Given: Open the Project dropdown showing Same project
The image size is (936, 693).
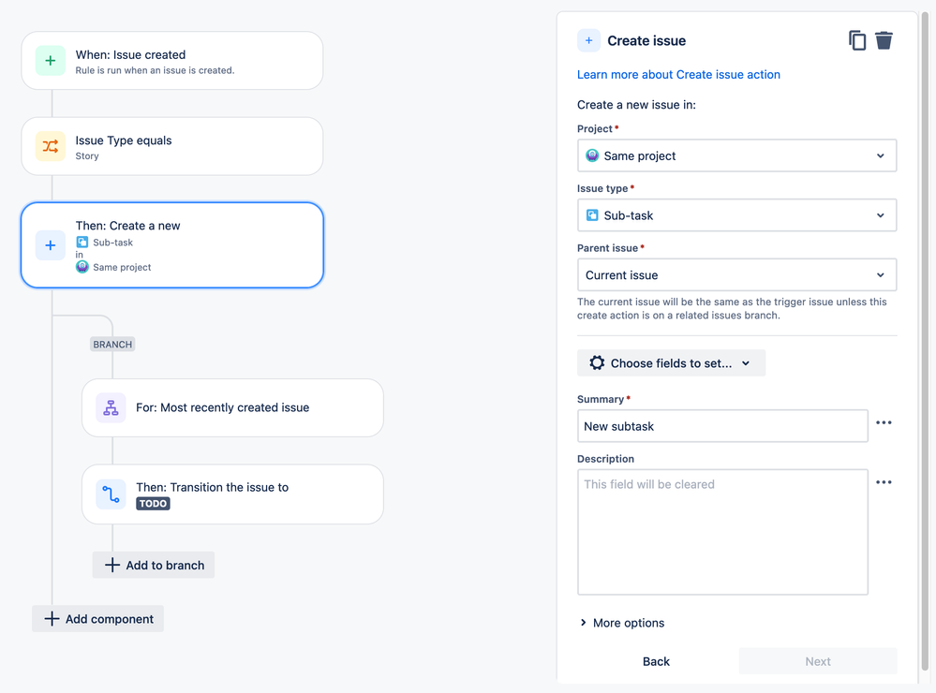Looking at the screenshot, I should tap(736, 155).
